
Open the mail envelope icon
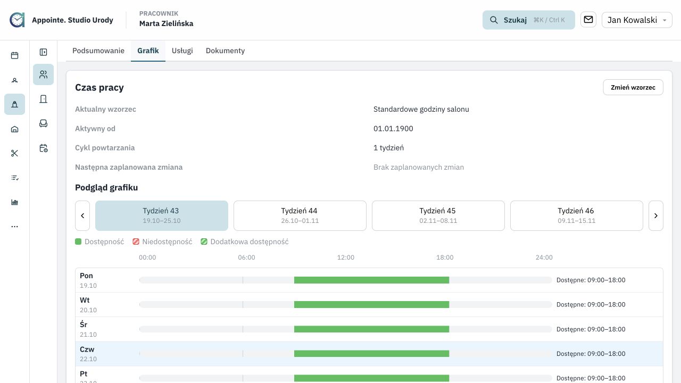pyautogui.click(x=588, y=20)
